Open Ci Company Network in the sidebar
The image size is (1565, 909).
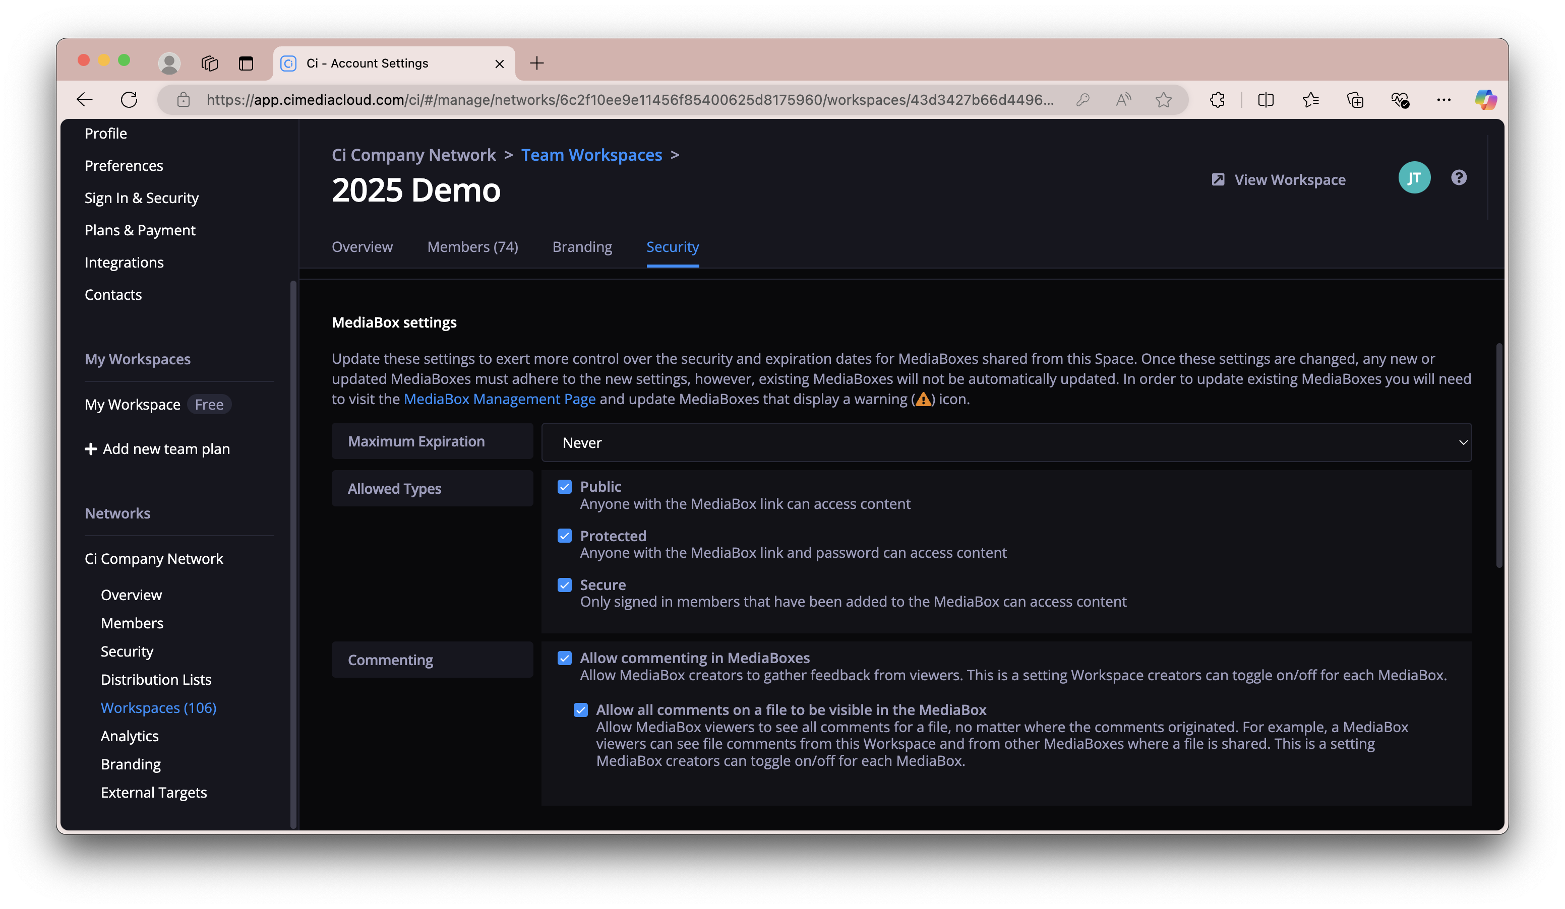[153, 558]
